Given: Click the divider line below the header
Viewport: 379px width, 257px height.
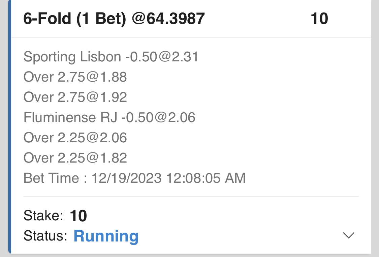Looking at the screenshot, I should pyautogui.click(x=191, y=37).
